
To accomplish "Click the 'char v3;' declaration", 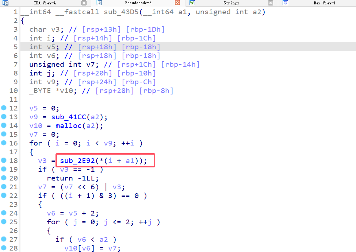I will pyautogui.click(x=46, y=30).
